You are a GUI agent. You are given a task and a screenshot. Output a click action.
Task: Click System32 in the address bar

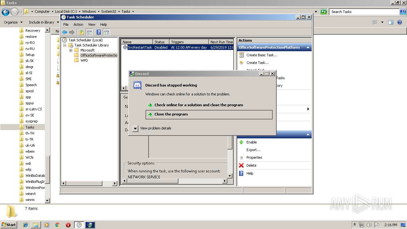pyautogui.click(x=109, y=11)
